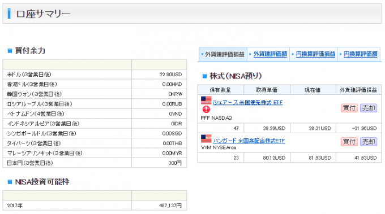Click the 米ドル(3営業日後) row label

coord(29,75)
